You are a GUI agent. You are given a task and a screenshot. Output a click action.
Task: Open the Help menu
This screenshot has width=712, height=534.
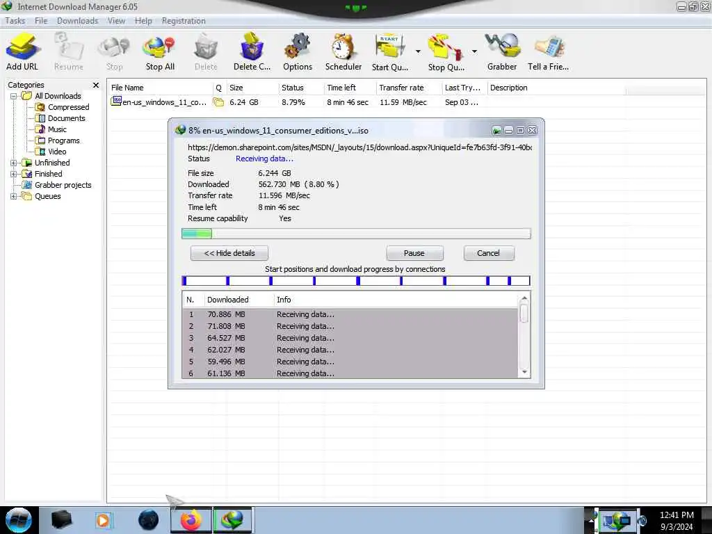tap(143, 21)
